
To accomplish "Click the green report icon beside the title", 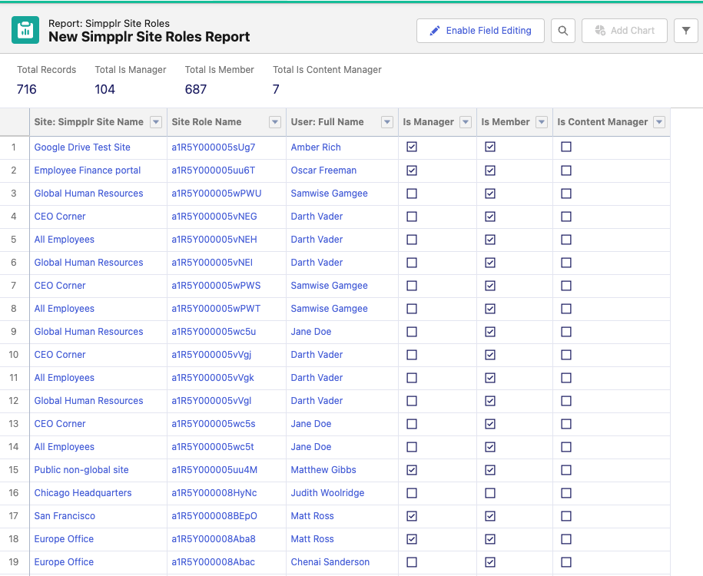I will tap(25, 30).
